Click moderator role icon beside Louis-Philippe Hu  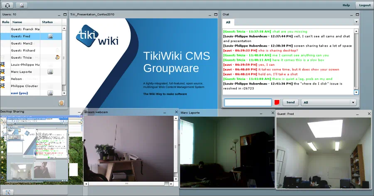click(x=2, y=65)
